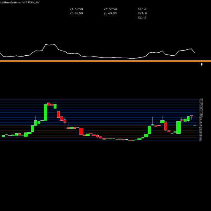
Task: Click the small white marker below the orange line
Action: (202, 65)
